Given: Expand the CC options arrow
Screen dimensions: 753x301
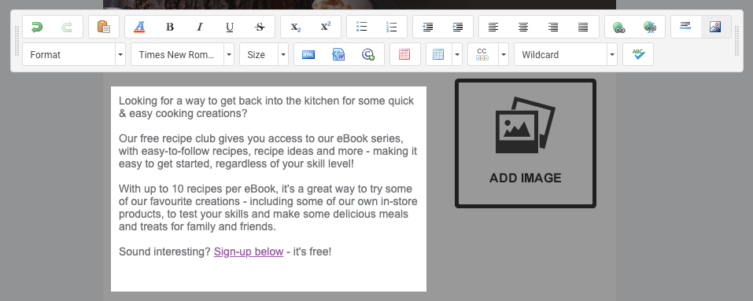Looking at the screenshot, I should [504, 55].
